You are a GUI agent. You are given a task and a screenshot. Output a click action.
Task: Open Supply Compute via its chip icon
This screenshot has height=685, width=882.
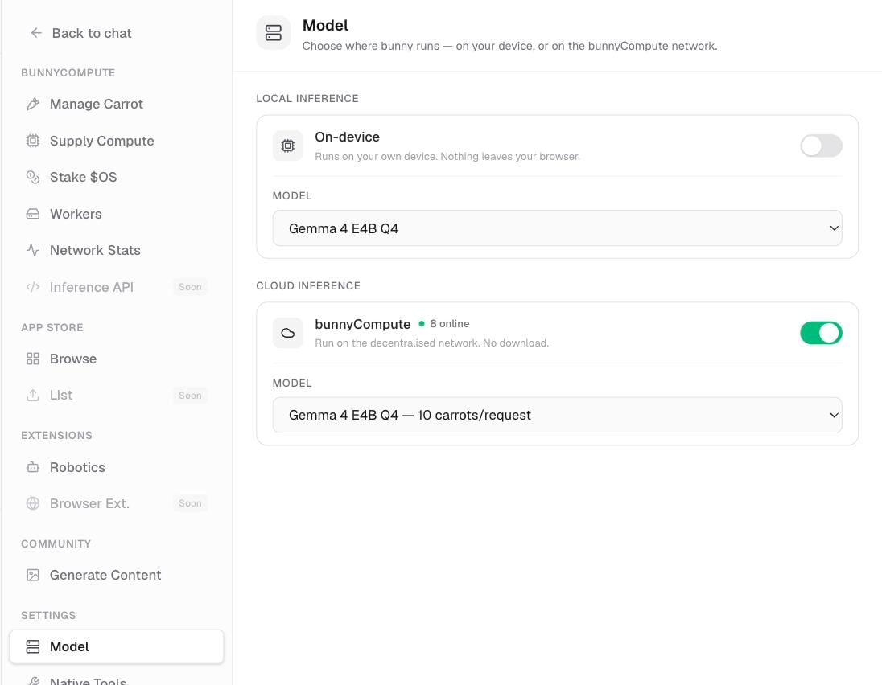tap(33, 141)
